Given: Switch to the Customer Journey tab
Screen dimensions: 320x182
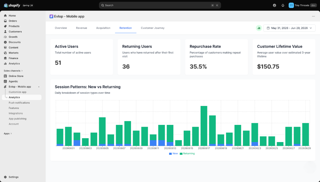Looking at the screenshot, I should tap(153, 28).
